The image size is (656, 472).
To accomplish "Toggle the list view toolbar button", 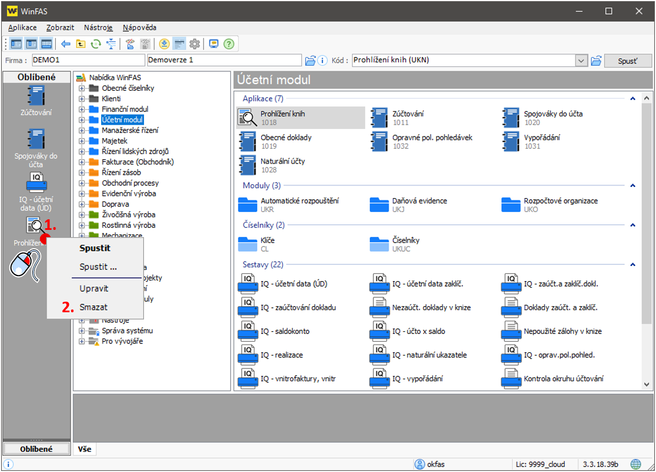I will 179,44.
